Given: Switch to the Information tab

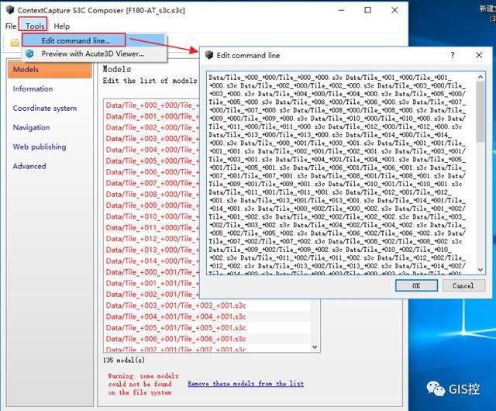Looking at the screenshot, I should pos(33,89).
